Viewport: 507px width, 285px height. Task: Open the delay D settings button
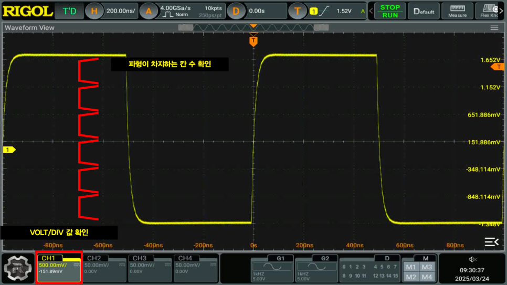coord(236,12)
